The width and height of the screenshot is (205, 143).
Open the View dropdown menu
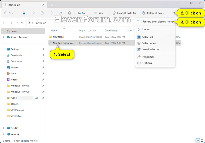(x=100, y=13)
